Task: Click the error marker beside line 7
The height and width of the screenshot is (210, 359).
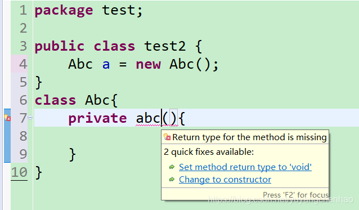Action: pos(7,118)
